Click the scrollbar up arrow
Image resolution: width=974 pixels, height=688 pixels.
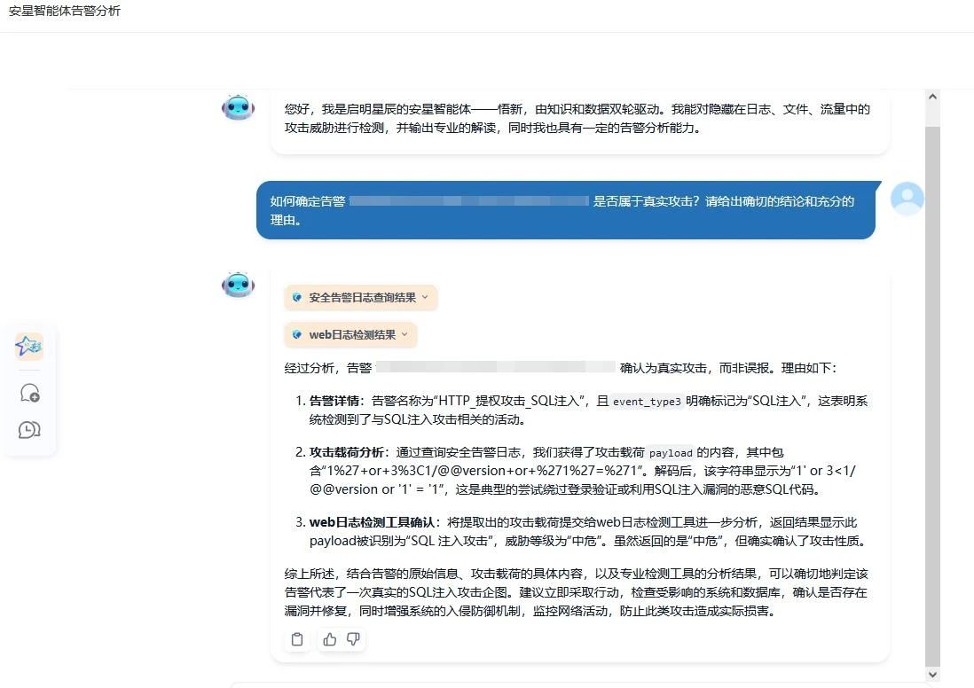point(932,96)
